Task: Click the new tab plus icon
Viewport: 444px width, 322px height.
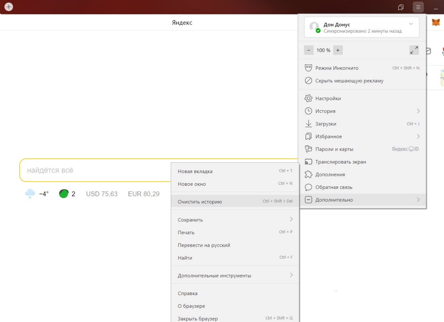Action: click(x=9, y=7)
